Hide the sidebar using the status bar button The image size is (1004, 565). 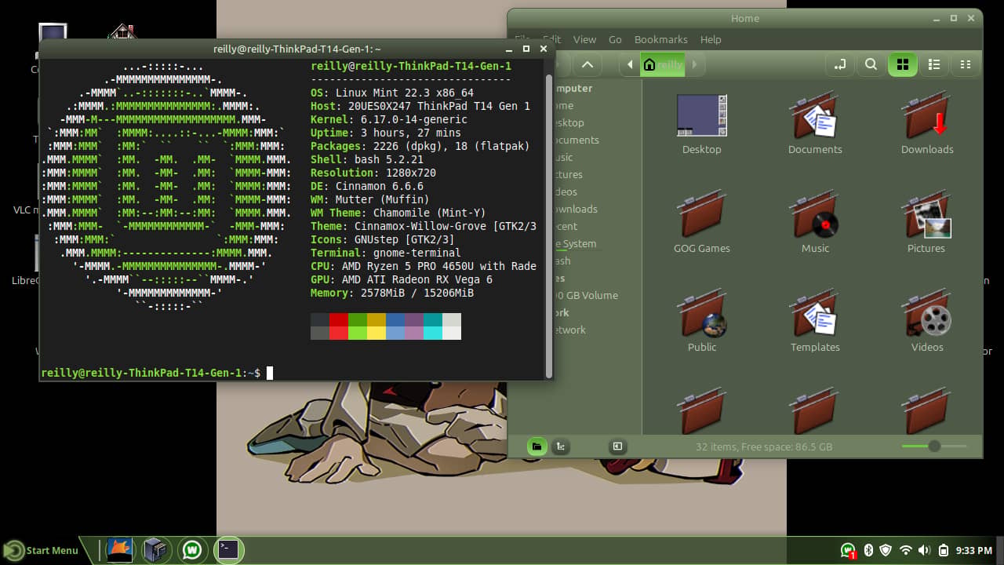[x=617, y=447]
